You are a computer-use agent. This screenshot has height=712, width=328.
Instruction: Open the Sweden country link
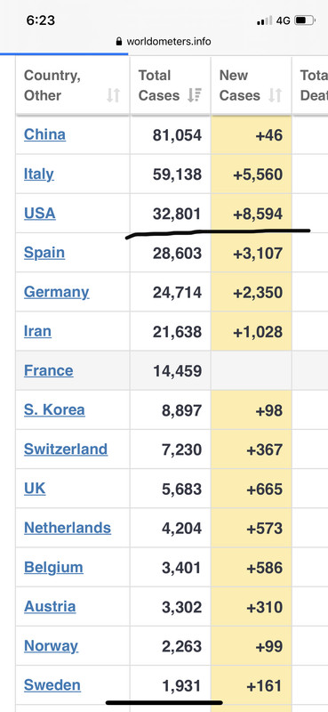click(x=52, y=684)
